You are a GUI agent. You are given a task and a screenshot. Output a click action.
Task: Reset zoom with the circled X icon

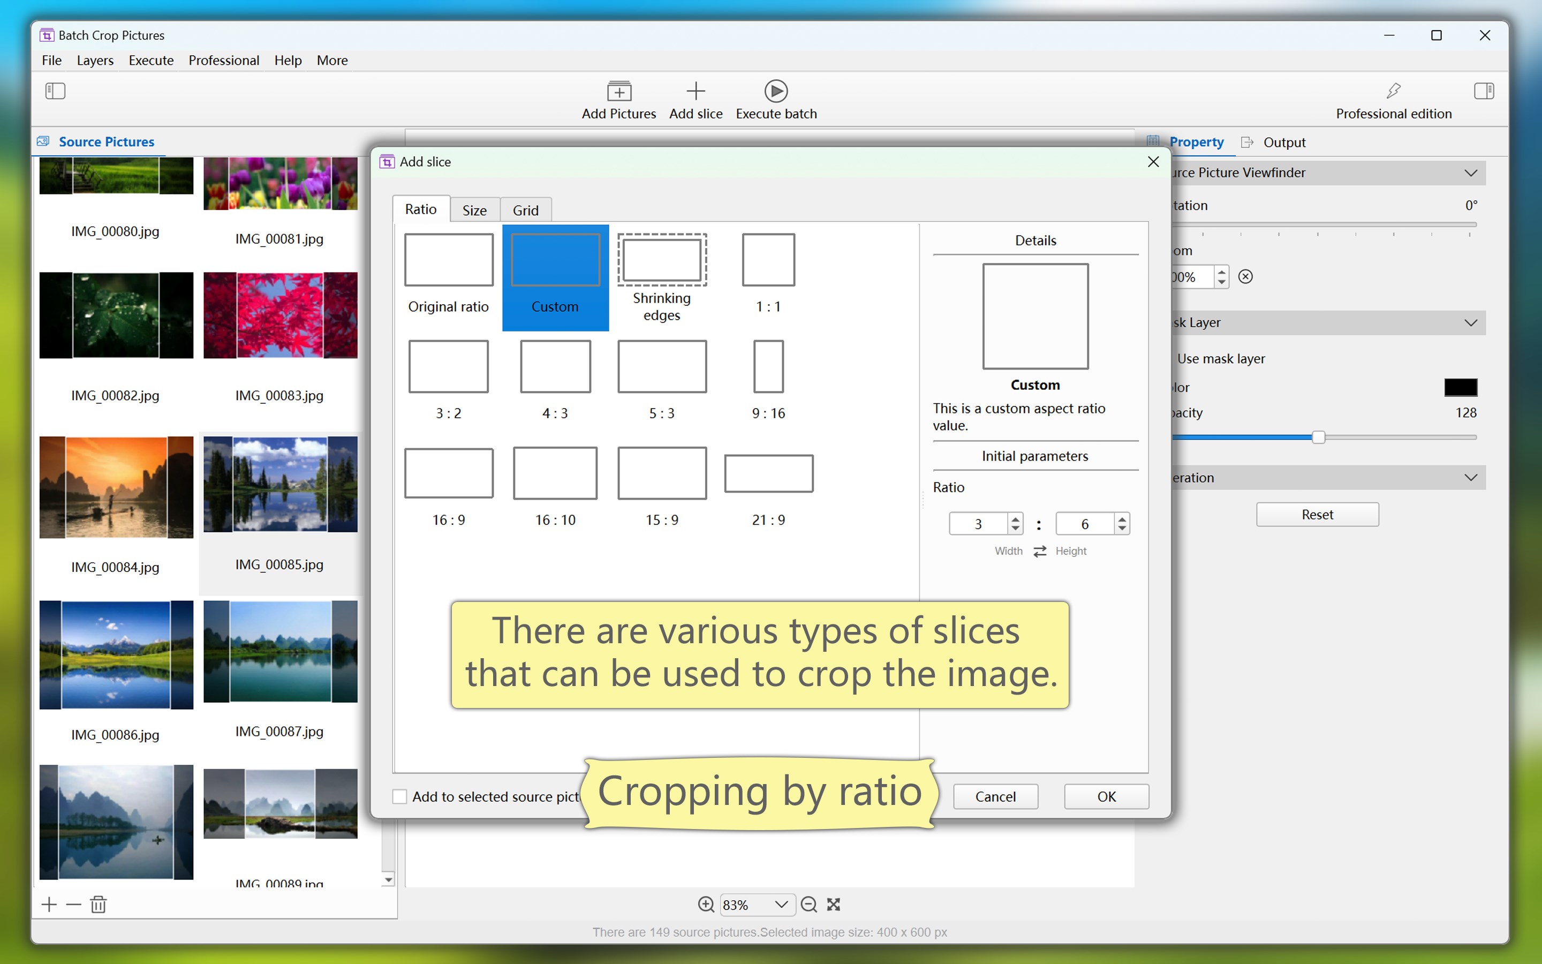(1246, 277)
